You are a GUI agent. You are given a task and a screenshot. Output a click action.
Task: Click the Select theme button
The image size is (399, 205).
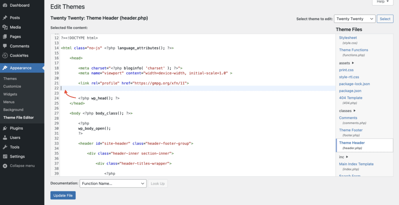[385, 19]
